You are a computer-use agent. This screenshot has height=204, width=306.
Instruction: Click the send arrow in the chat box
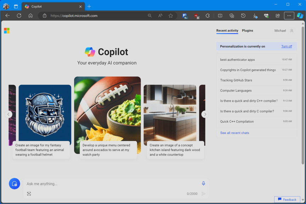coord(203,193)
